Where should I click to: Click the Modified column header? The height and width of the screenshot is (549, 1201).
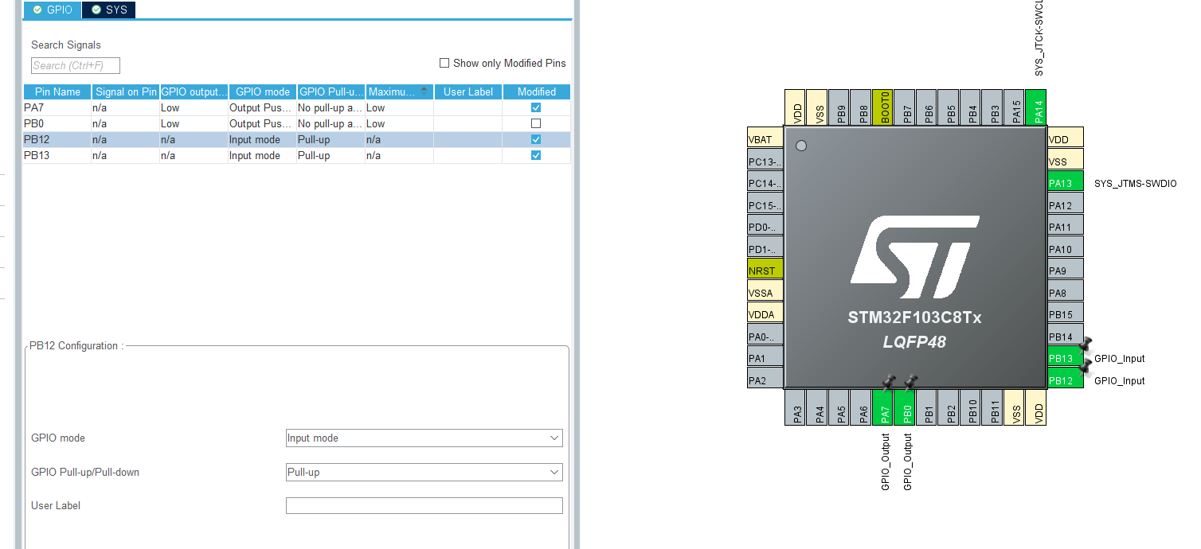pyautogui.click(x=537, y=91)
